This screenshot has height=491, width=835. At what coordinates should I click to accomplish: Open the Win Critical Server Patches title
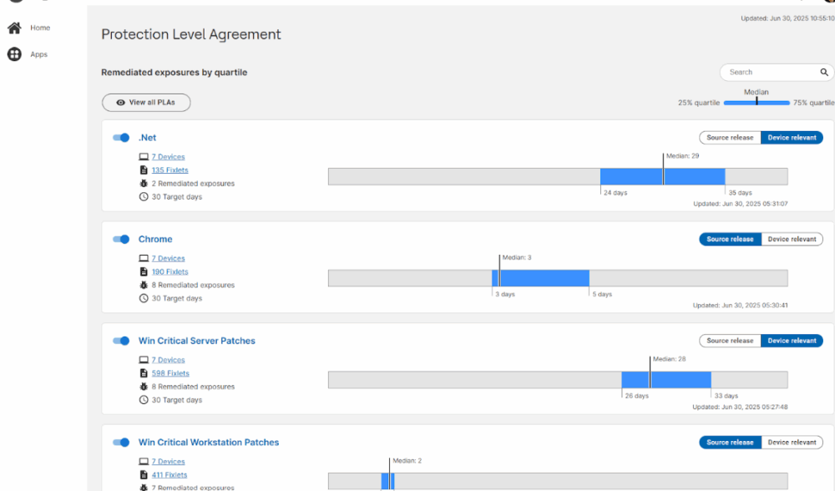[196, 341]
